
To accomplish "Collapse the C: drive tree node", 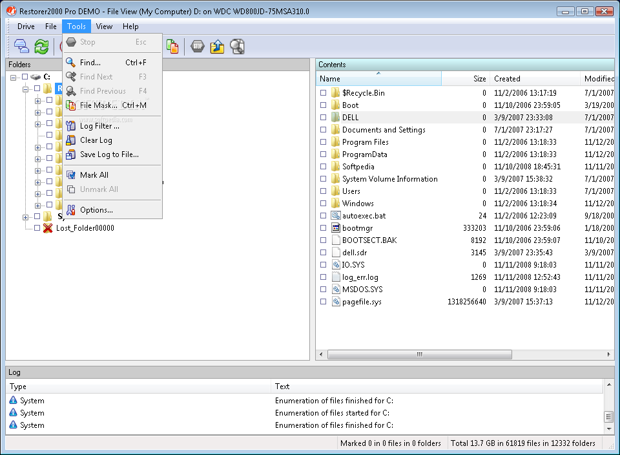I will [x=14, y=78].
